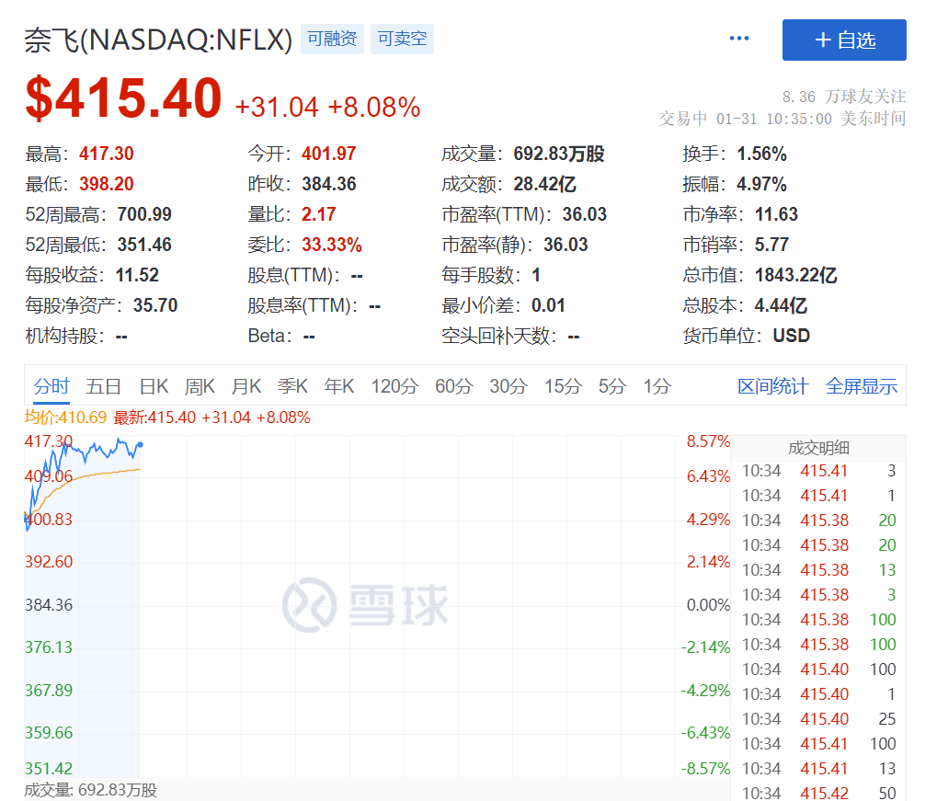Select the 分时 chart tab
The width and height of the screenshot is (937, 801).
(x=51, y=386)
